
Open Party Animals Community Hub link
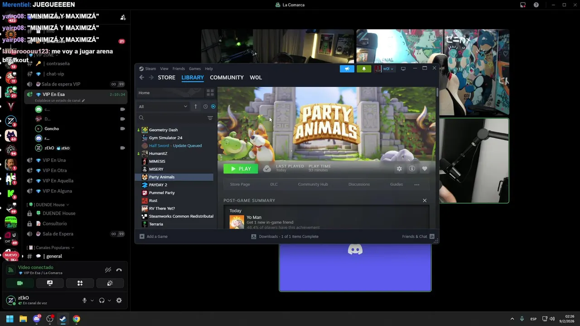tap(313, 184)
